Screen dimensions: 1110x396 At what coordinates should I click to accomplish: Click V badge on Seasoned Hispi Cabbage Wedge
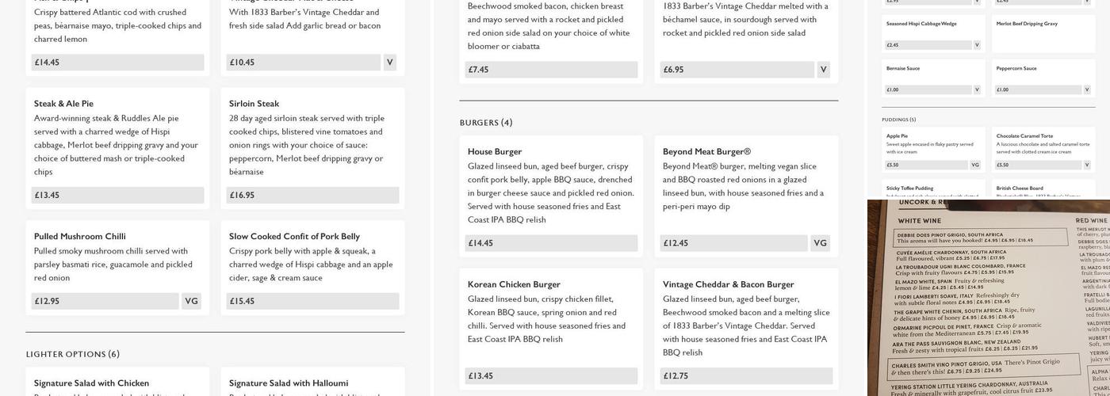tap(977, 45)
